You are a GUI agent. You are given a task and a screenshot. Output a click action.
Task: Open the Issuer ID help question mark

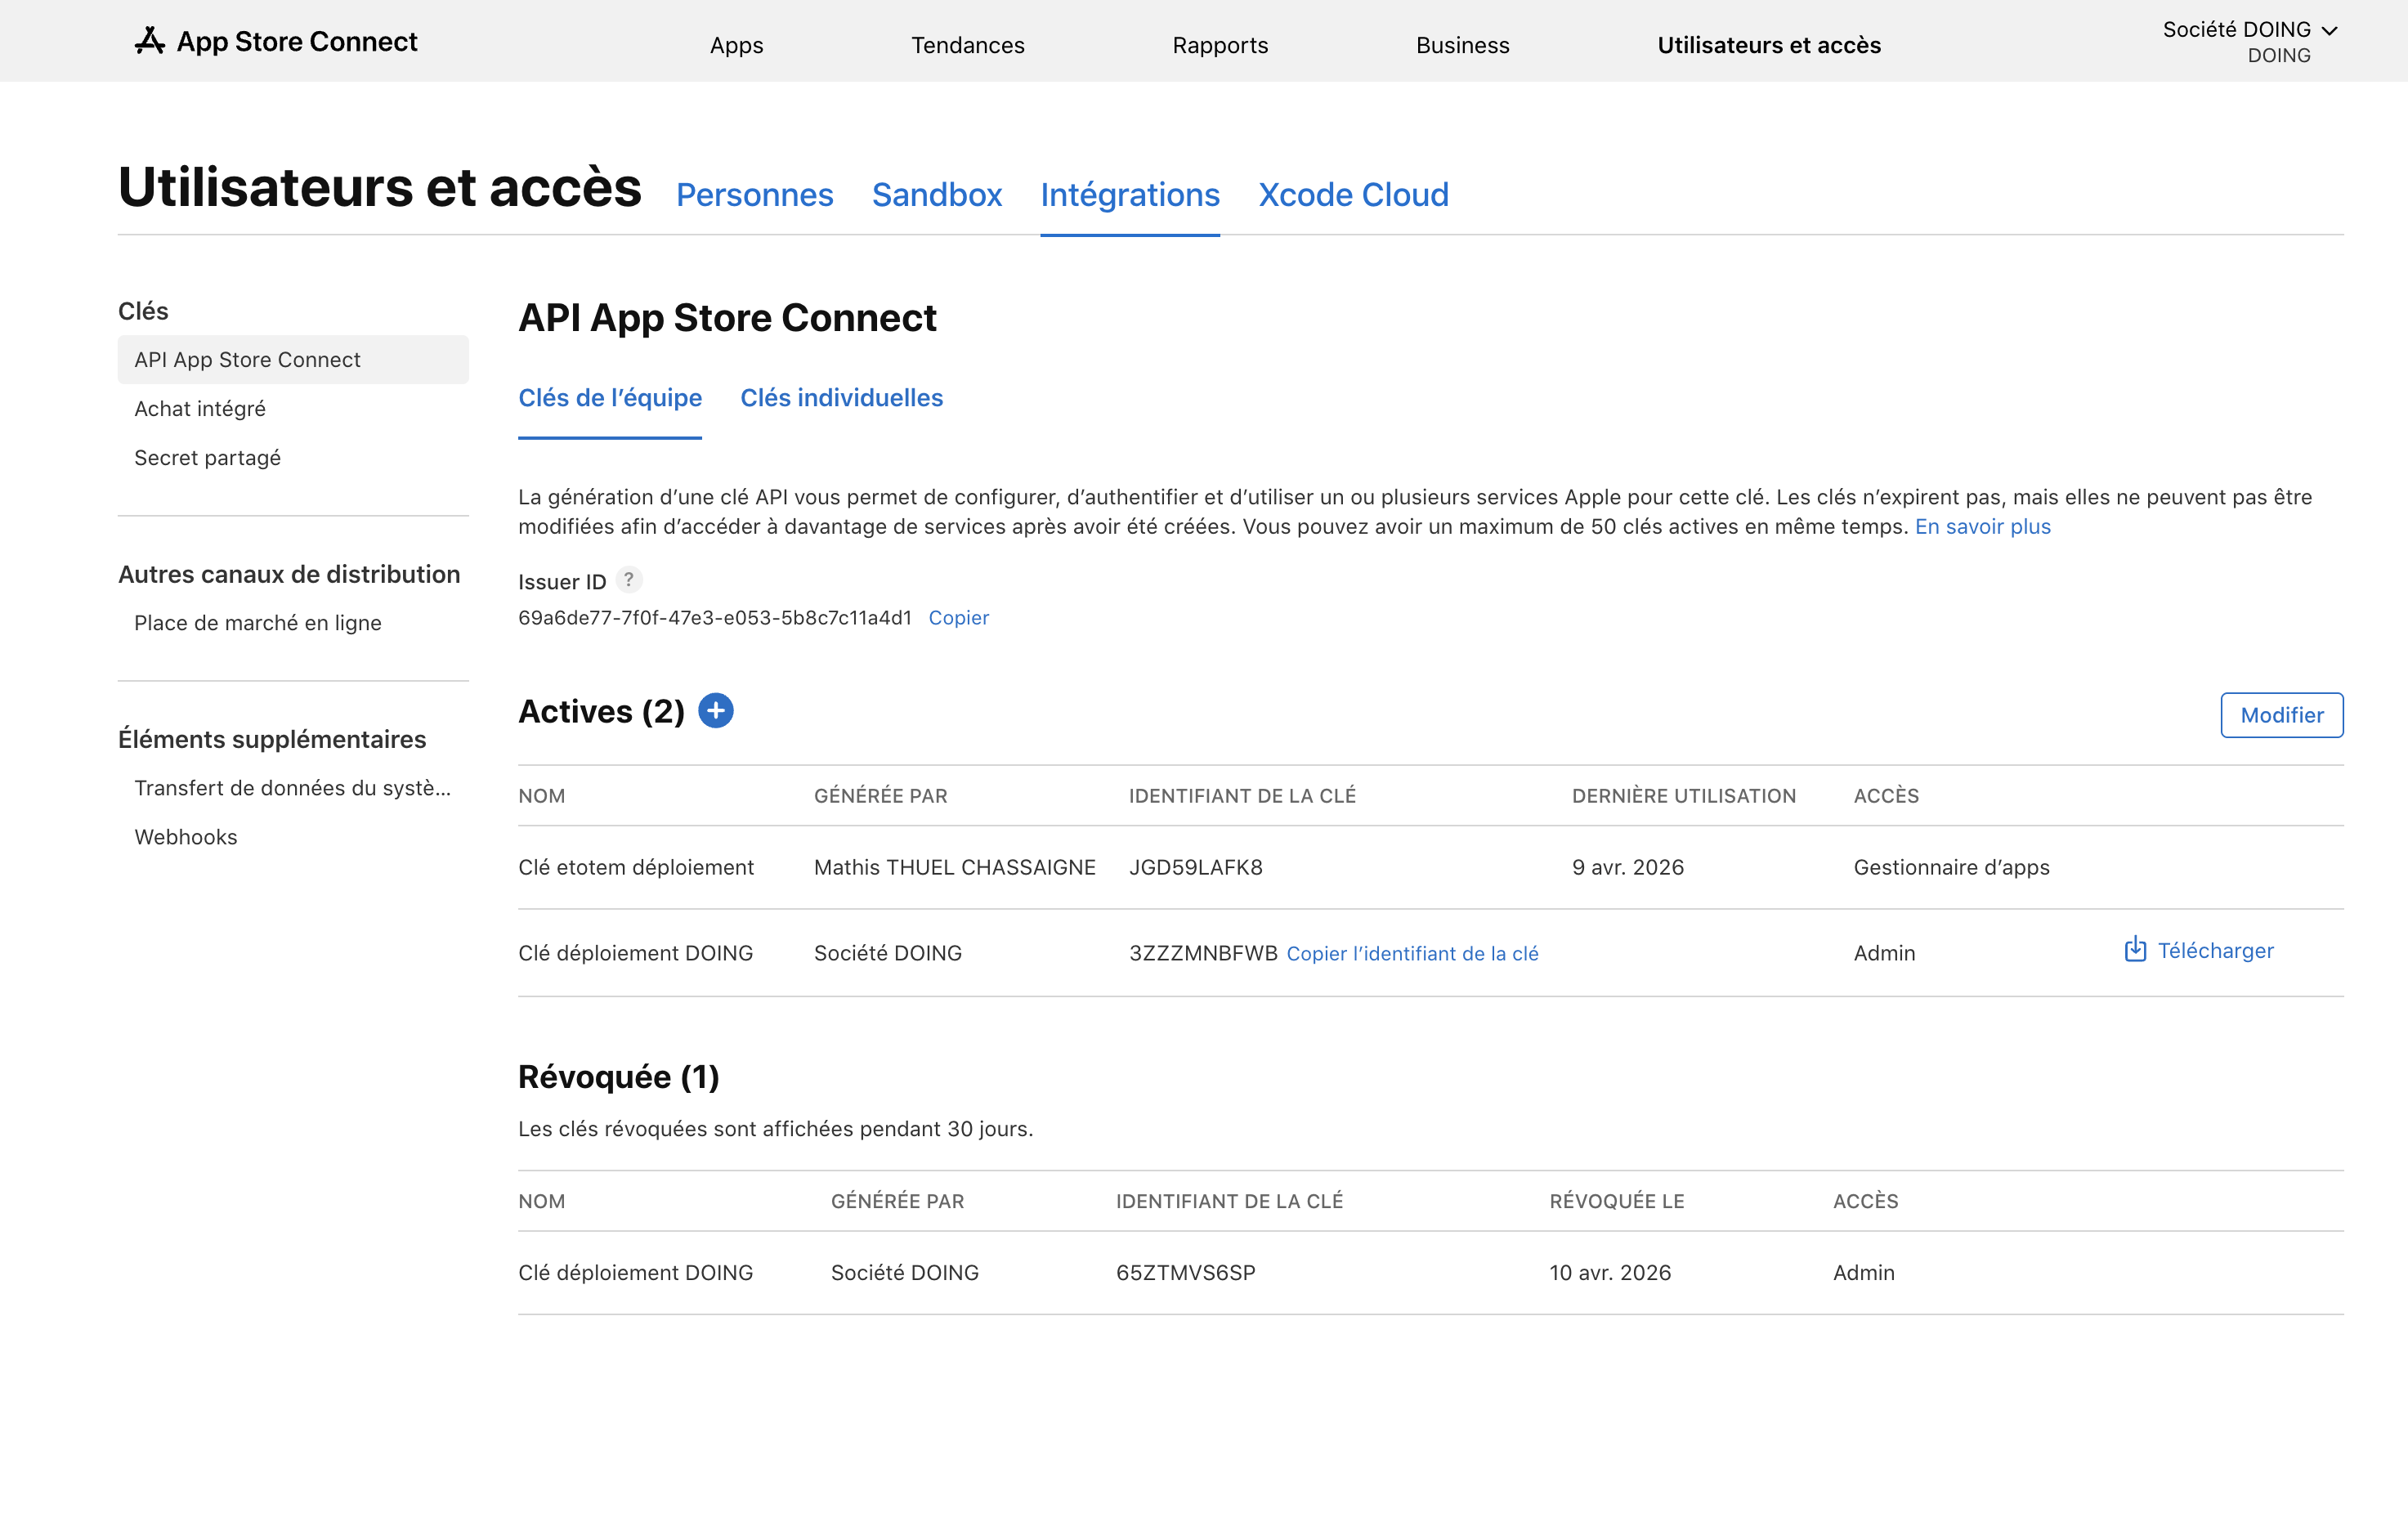[x=628, y=580]
